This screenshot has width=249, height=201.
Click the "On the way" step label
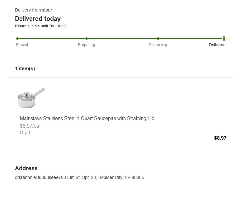(158, 45)
